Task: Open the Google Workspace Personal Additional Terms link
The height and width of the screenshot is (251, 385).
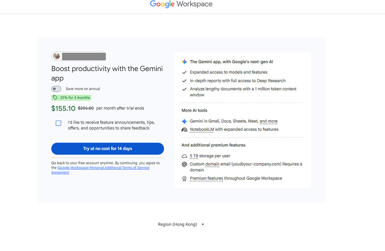Action: coord(103,167)
